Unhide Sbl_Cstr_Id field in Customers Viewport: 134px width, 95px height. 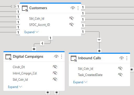(x=71, y=18)
